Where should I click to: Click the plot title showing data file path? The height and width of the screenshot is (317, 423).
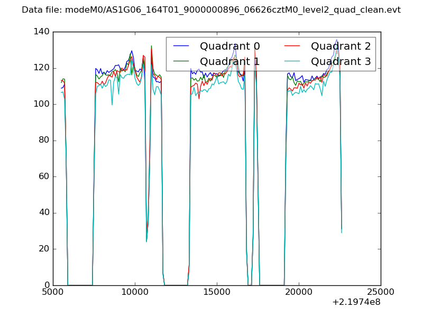pyautogui.click(x=211, y=10)
